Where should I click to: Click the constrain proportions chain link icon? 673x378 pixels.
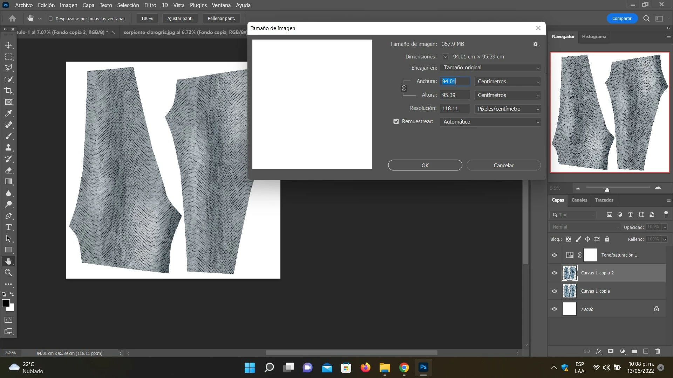[404, 88]
